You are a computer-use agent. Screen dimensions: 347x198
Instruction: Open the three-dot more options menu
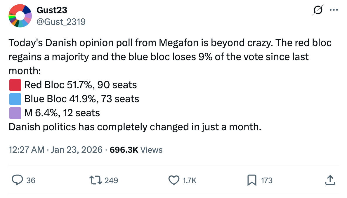click(333, 10)
